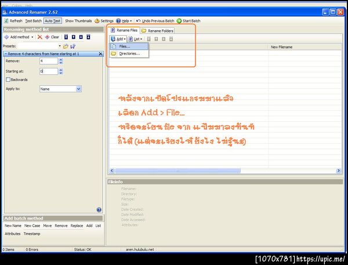Image resolution: width=348 pixels, height=265 pixels.
Task: Move selected method up one
Action: (74, 37)
